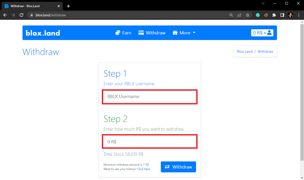Click the scrollbar down arrow
Screen dimensions: 304x180
(x=302, y=178)
